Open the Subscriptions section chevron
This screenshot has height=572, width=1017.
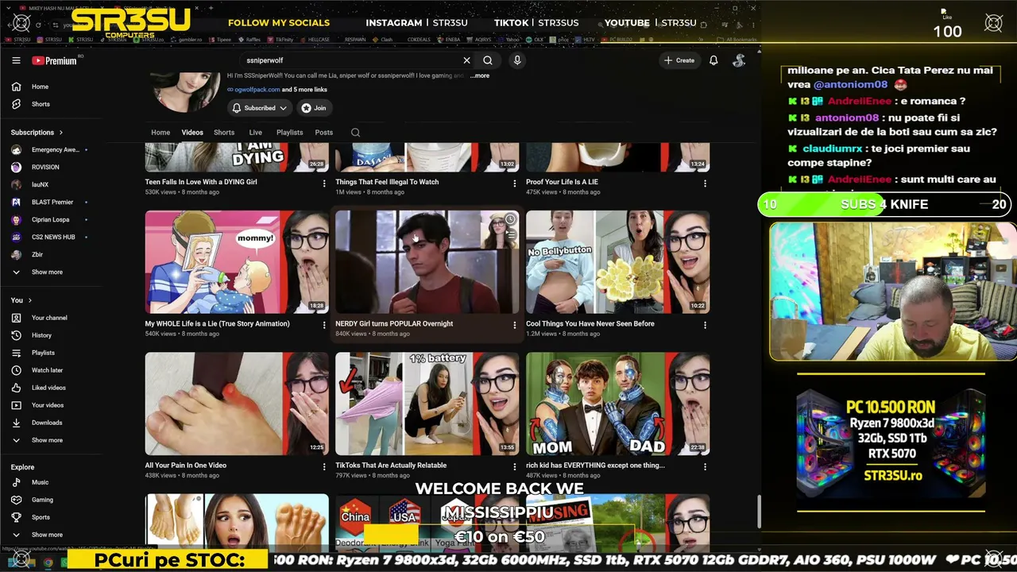pos(60,133)
